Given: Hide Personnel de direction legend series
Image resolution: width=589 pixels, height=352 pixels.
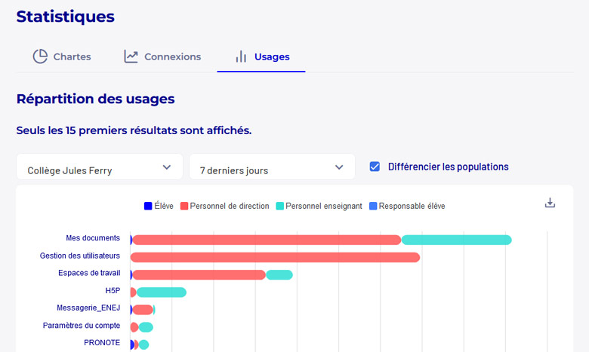Looking at the screenshot, I should pos(224,206).
